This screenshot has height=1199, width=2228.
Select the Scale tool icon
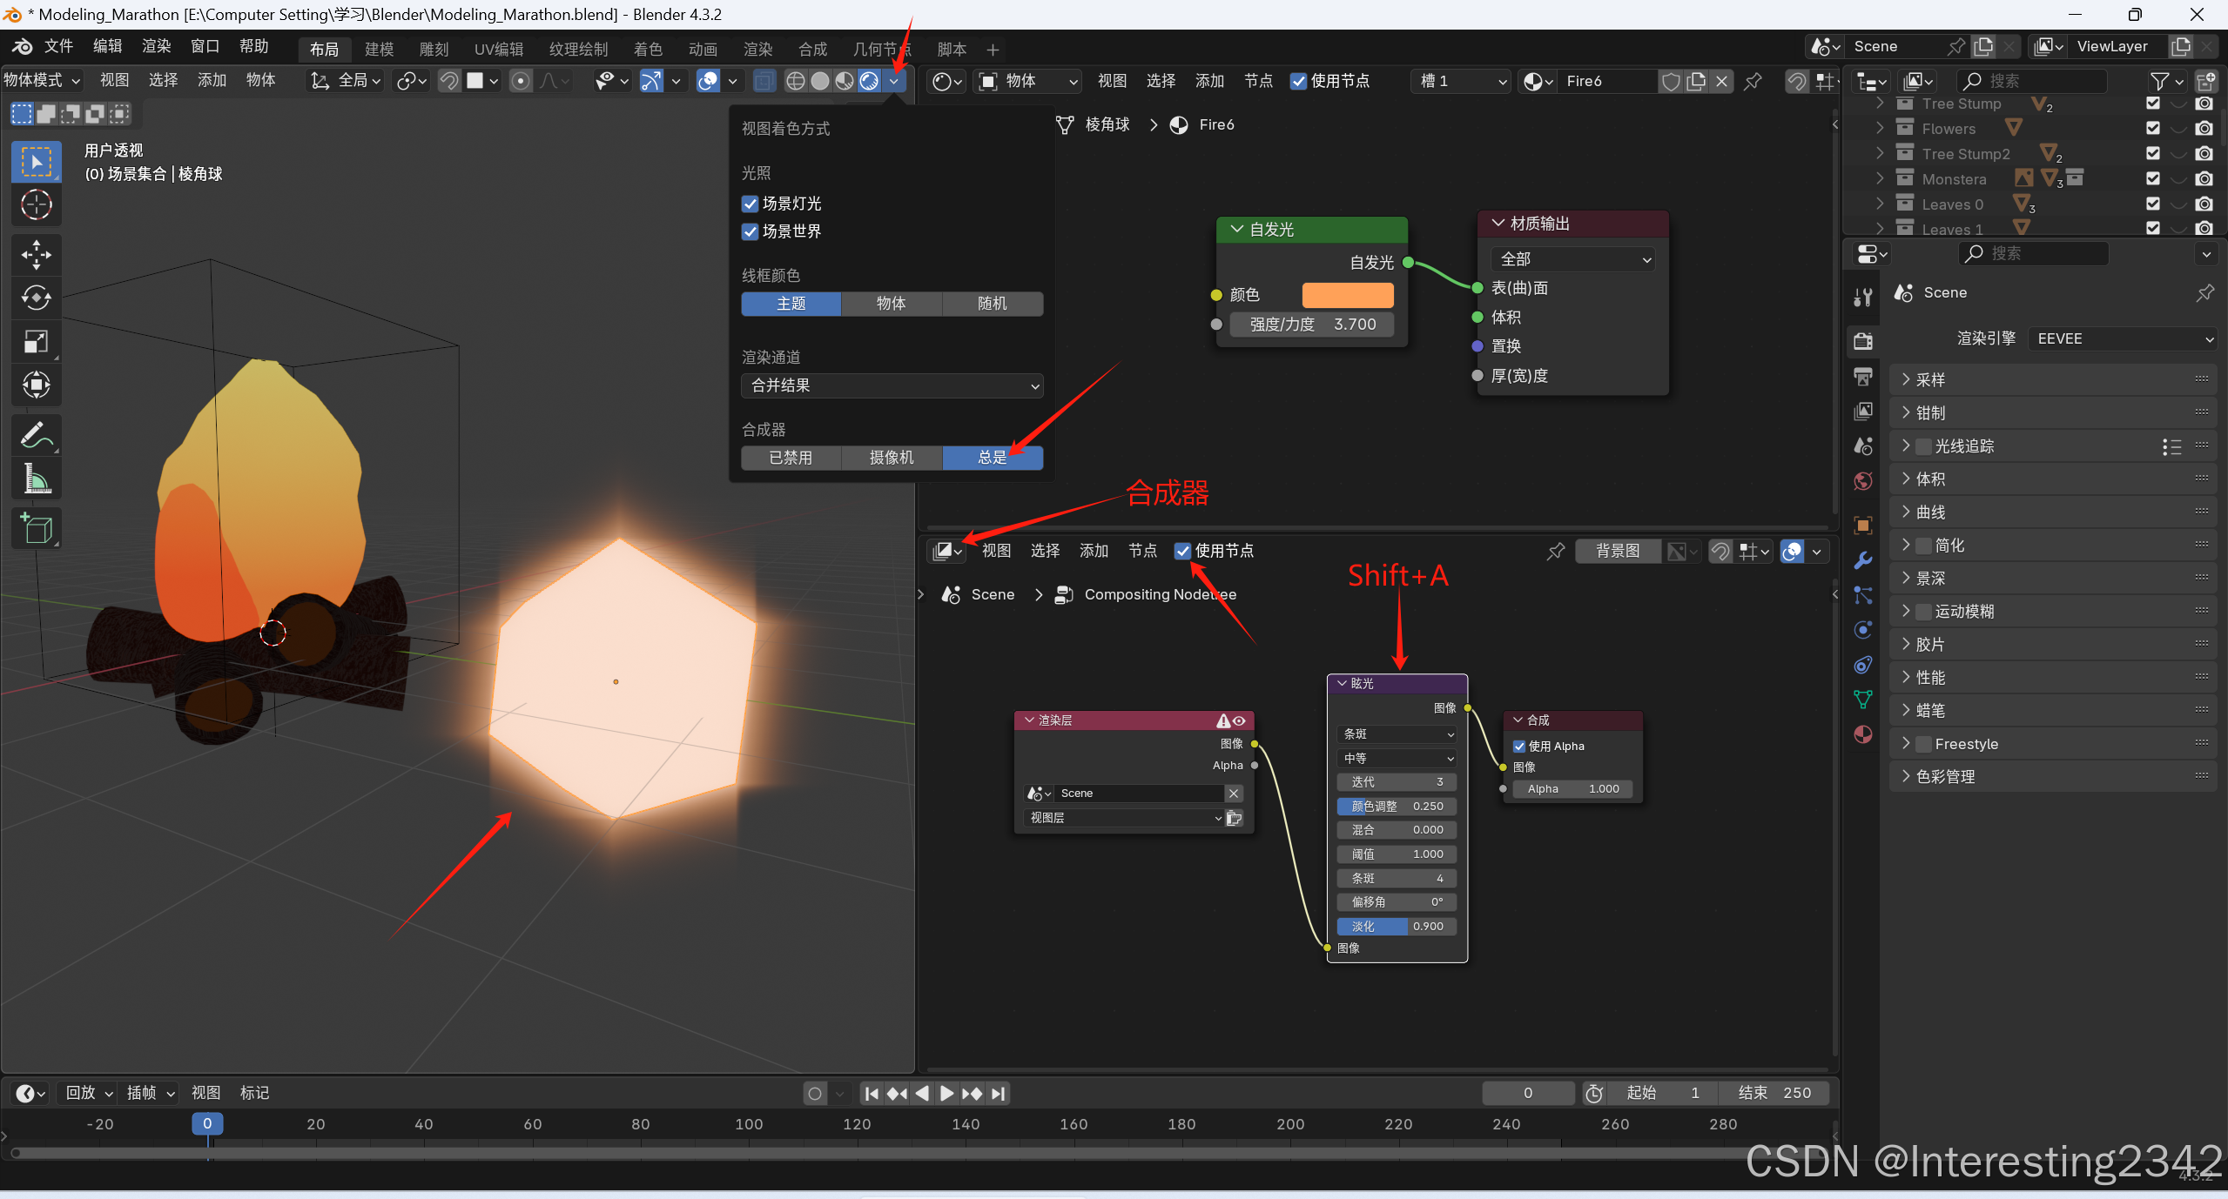coord(36,341)
